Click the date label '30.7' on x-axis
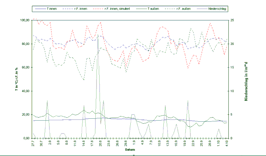This screenshot has width=266, height=156. [41, 143]
